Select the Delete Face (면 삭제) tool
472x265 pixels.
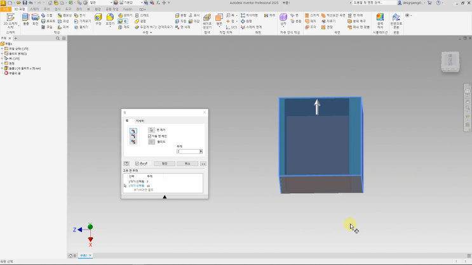pyautogui.click(x=183, y=27)
